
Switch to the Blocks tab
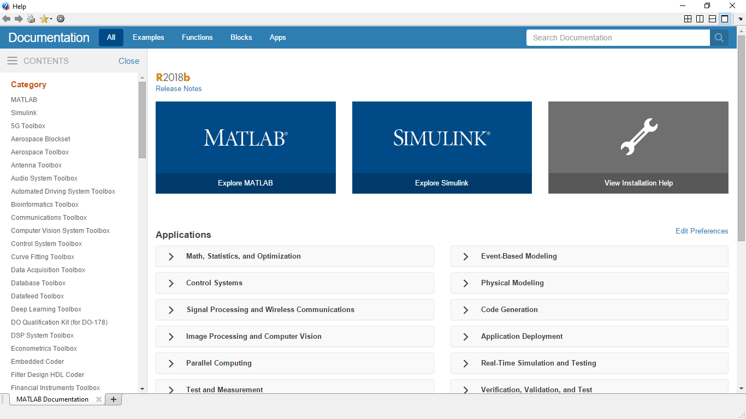click(x=241, y=37)
